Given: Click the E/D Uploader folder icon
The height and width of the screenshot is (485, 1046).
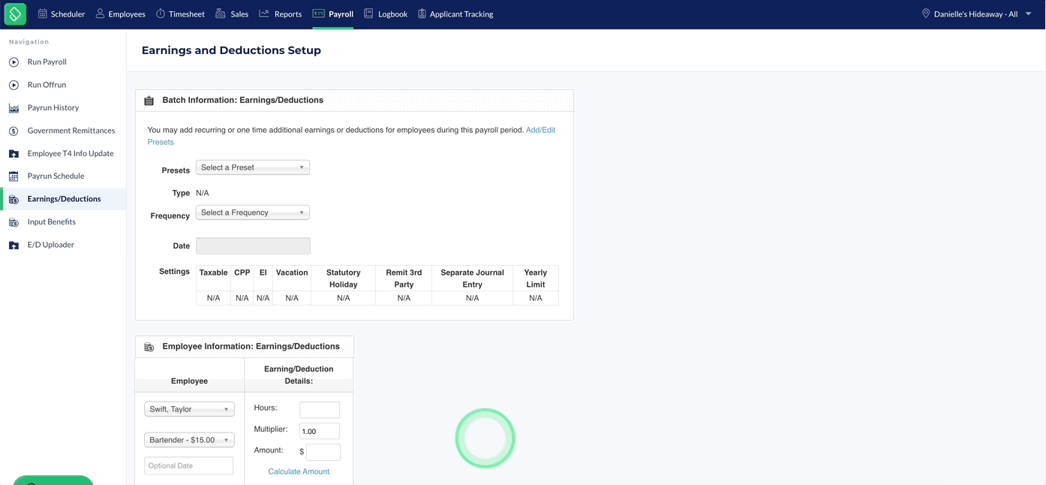Looking at the screenshot, I should (x=14, y=246).
